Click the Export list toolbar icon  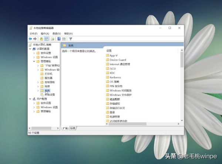53,39
